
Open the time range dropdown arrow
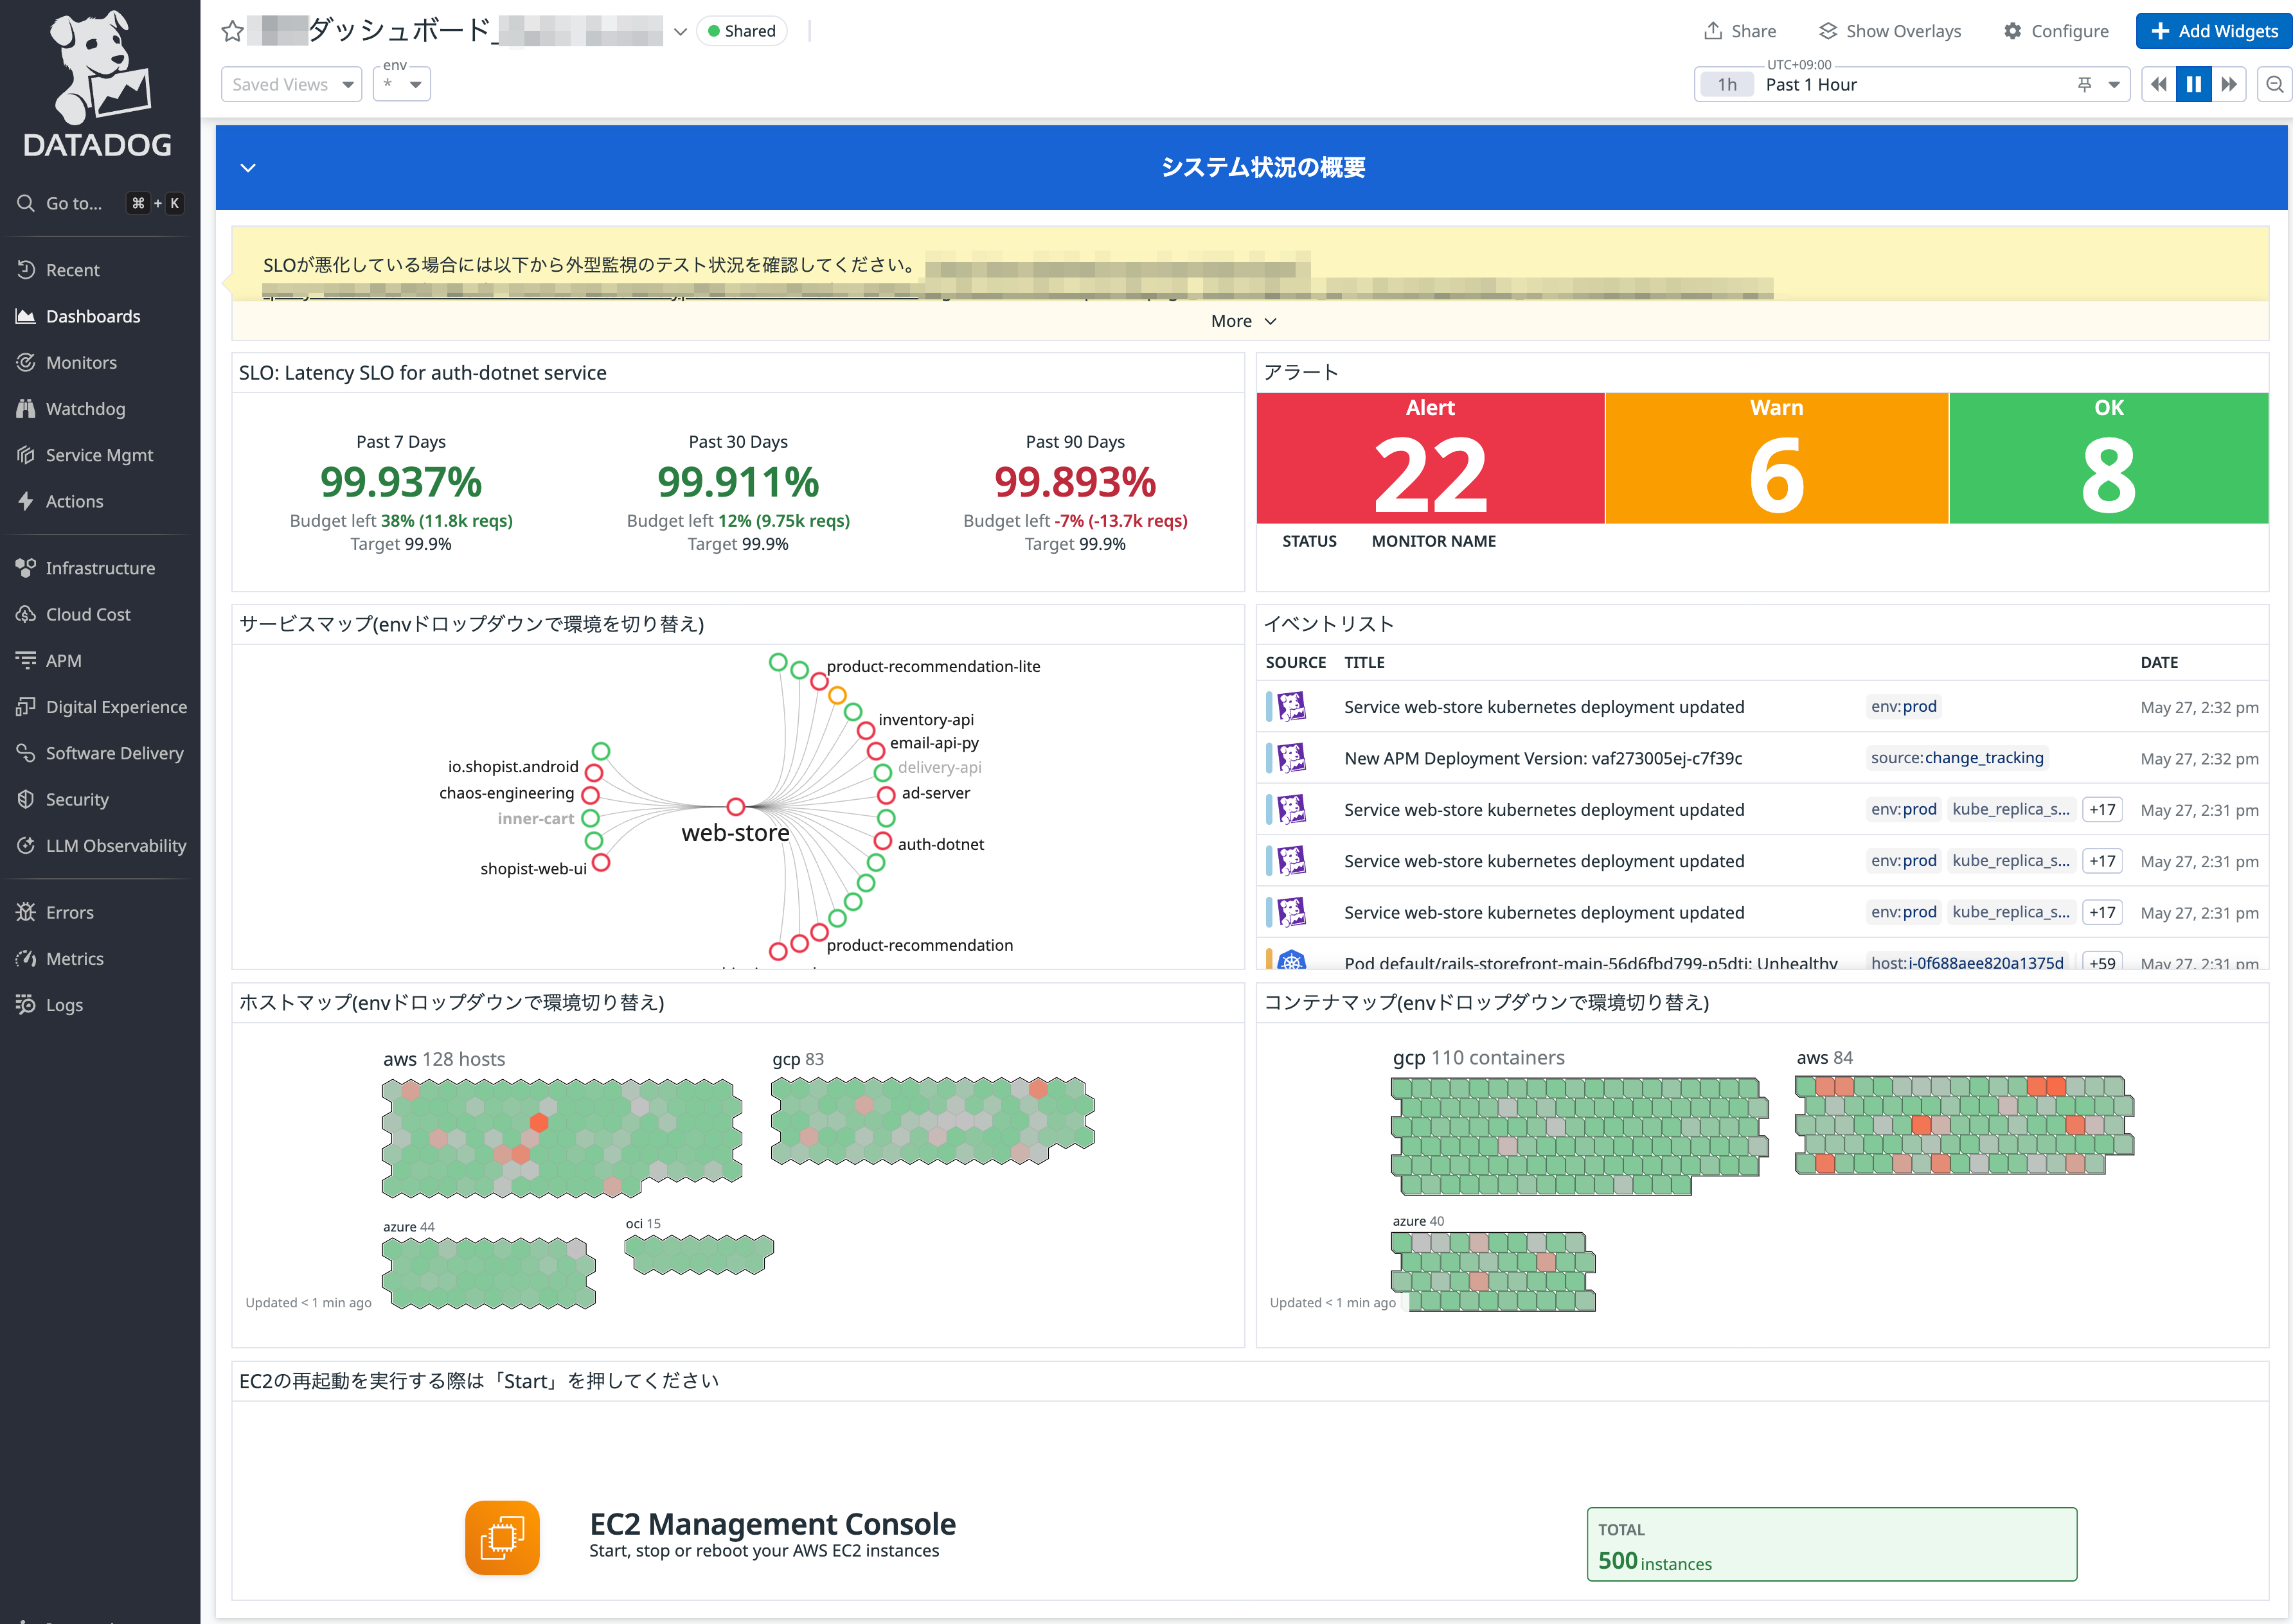click(x=2114, y=84)
